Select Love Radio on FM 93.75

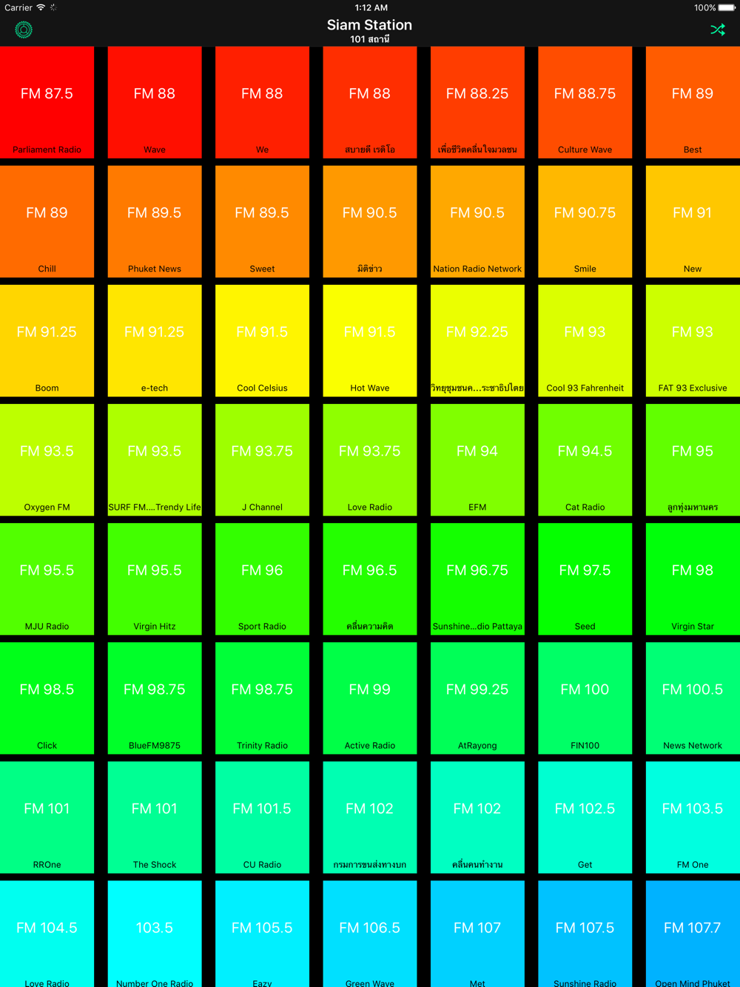(x=370, y=459)
